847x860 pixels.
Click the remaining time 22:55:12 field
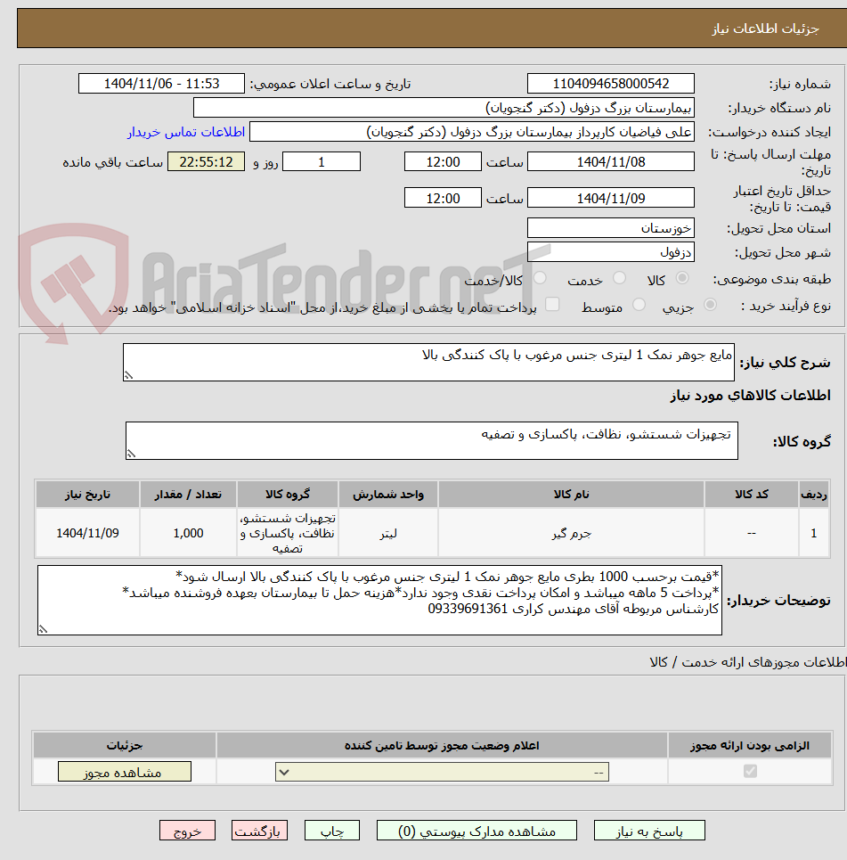pos(206,162)
